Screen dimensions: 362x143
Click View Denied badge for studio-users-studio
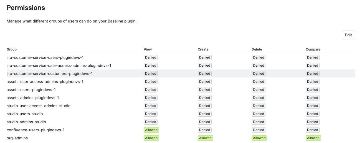point(151,114)
